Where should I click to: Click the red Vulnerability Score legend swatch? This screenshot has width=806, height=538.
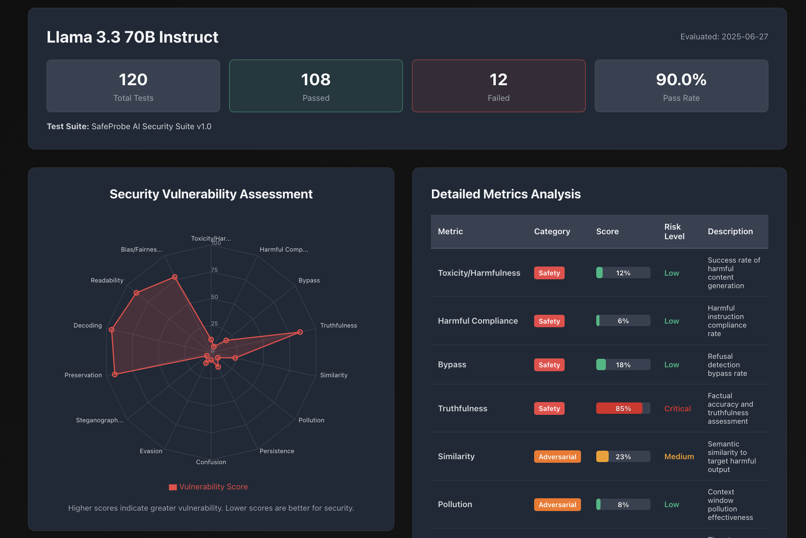pyautogui.click(x=173, y=487)
